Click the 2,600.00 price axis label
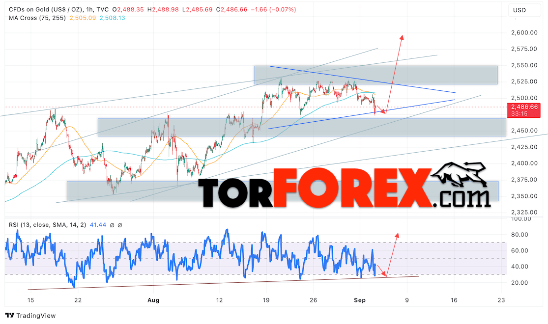This screenshot has width=548, height=324. click(524, 32)
